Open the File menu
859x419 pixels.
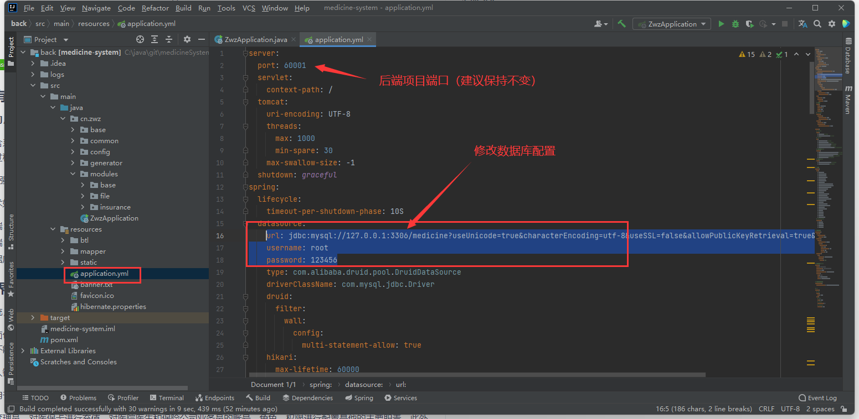[x=29, y=8]
